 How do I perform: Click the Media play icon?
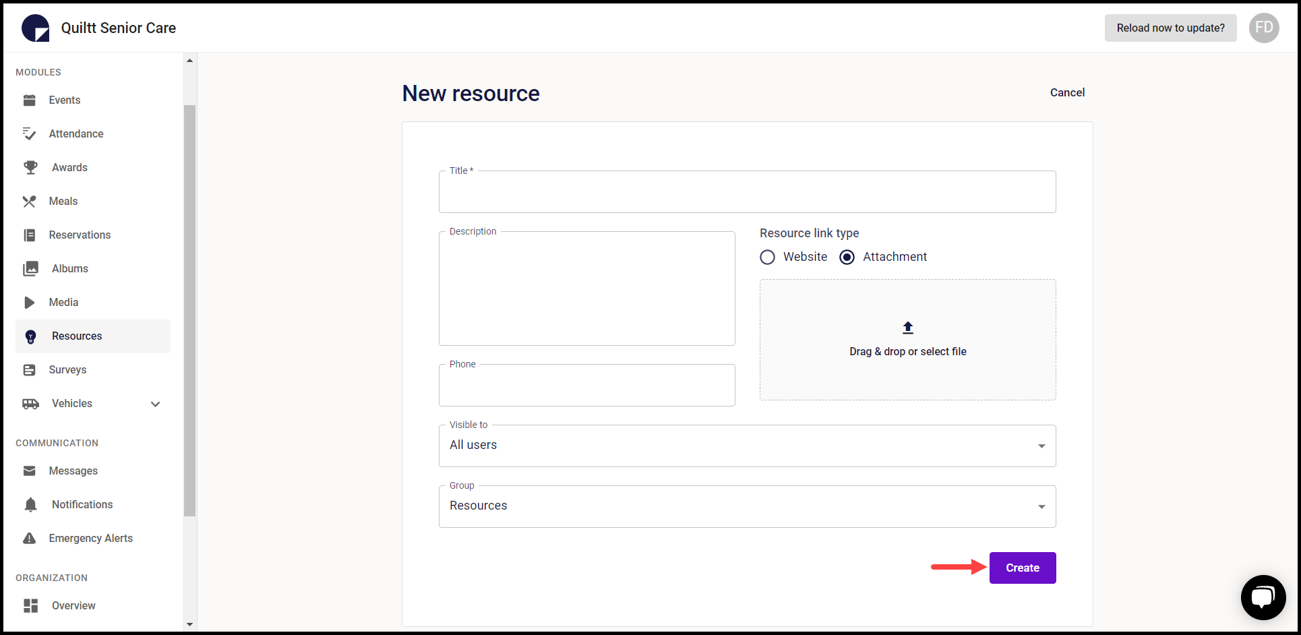coord(30,302)
